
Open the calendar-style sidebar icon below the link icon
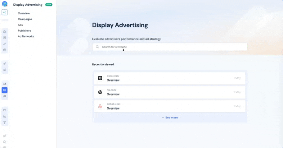pyautogui.click(x=5, y=50)
